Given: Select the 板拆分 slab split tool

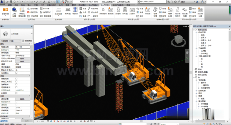Looking at the screenshot, I should pyautogui.click(x=75, y=11).
